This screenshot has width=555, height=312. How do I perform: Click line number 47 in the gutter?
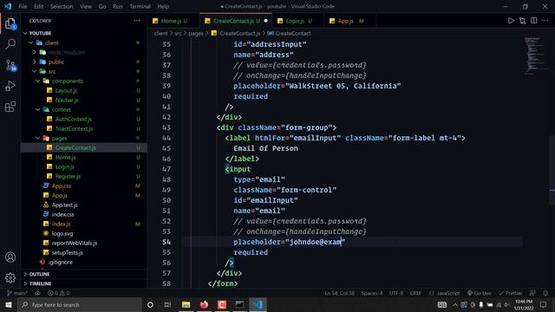[x=166, y=169]
